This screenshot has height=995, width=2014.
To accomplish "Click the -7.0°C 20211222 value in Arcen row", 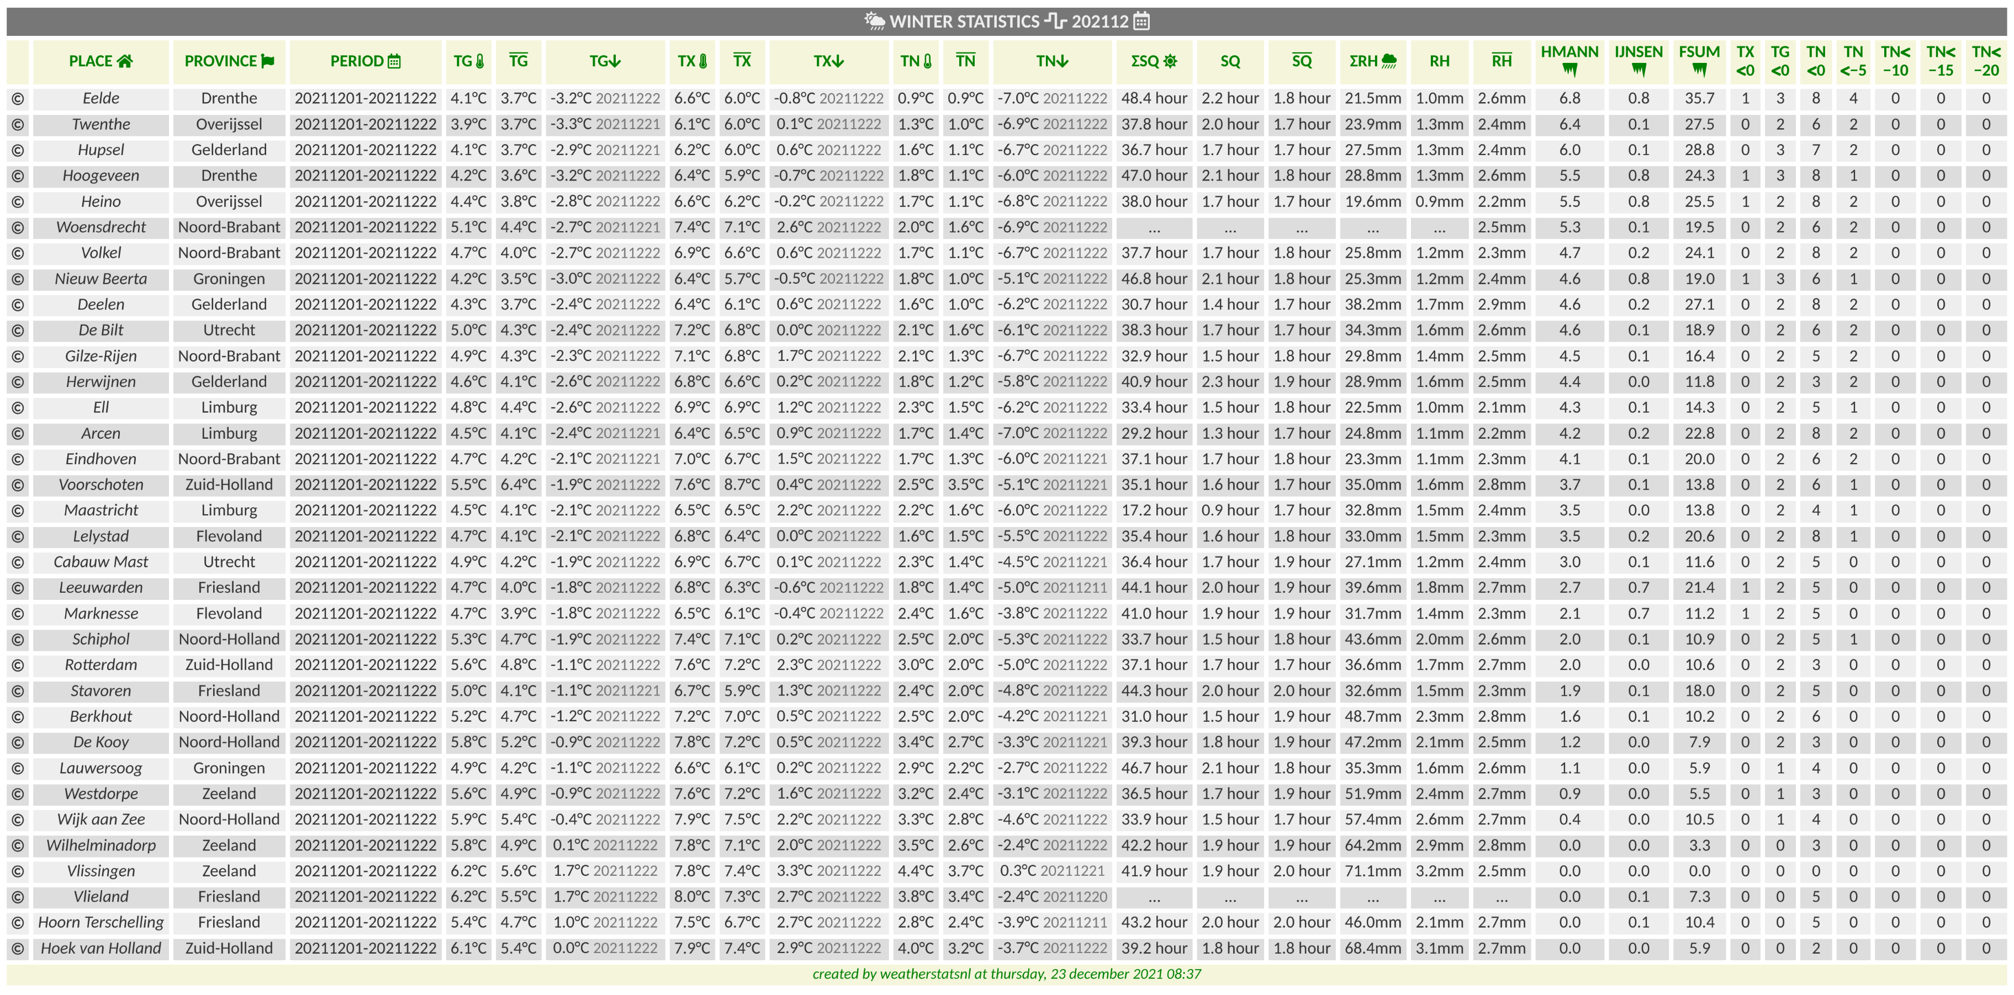I will coord(1051,433).
